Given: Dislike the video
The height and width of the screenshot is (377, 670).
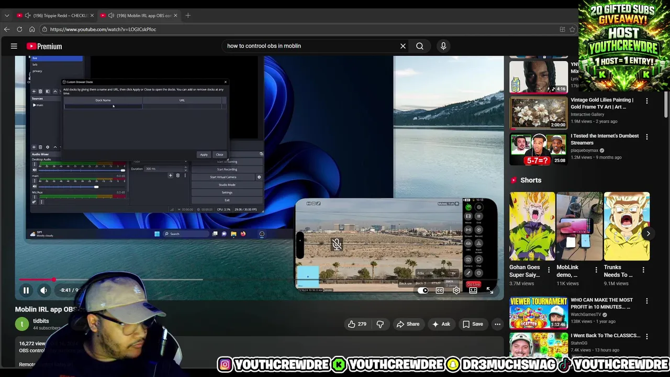Looking at the screenshot, I should coord(380,324).
